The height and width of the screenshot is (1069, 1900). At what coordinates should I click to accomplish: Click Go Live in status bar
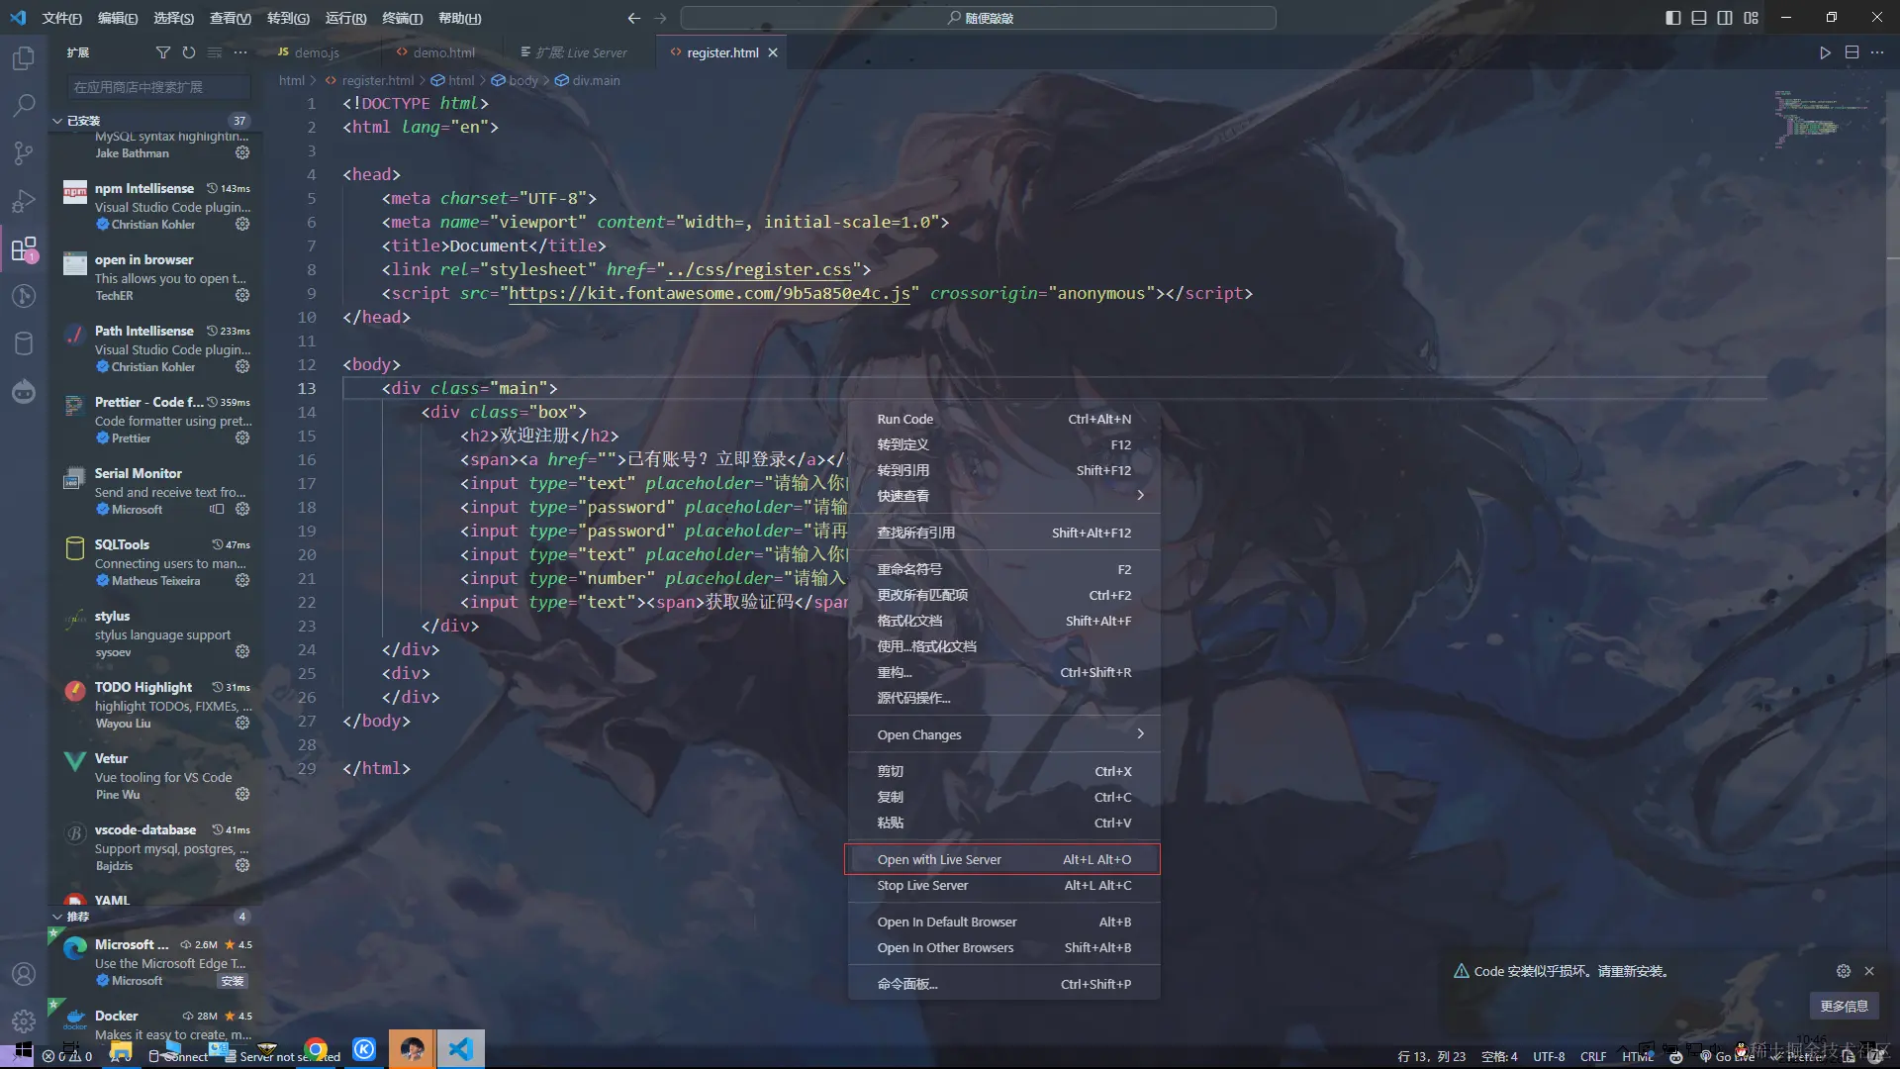click(1727, 1056)
